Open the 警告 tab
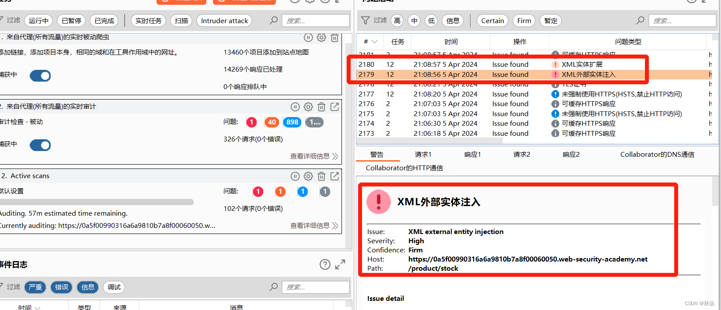The image size is (721, 310). tap(377, 154)
